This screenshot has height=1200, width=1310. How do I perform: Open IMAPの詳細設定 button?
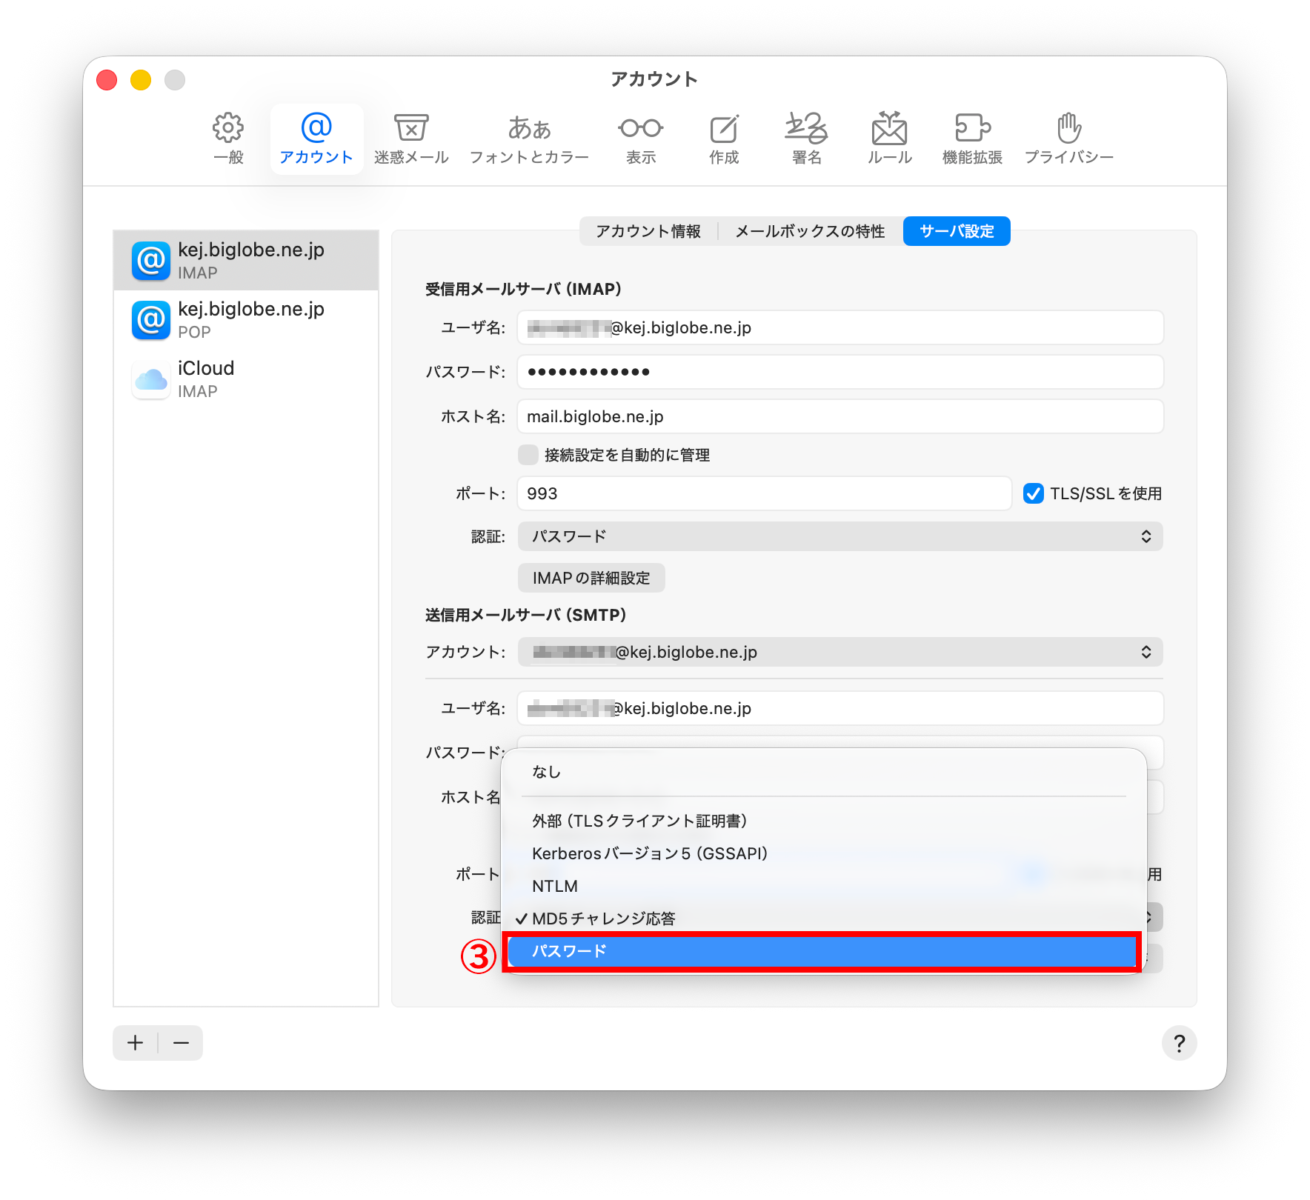tap(591, 578)
